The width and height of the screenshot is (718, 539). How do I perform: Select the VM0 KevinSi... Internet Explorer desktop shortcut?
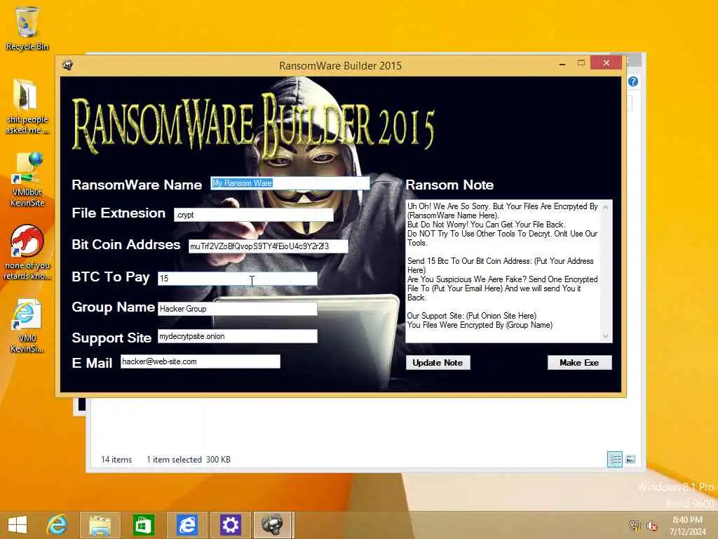point(27,326)
